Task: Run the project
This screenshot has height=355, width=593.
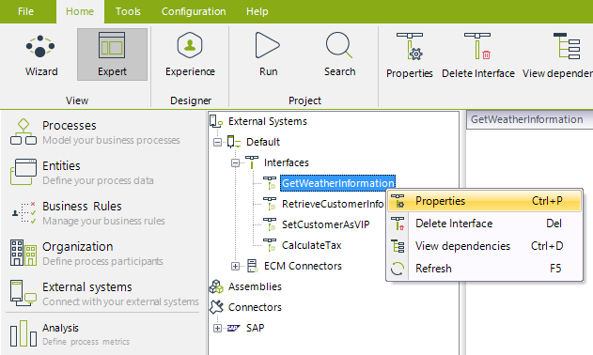Action: [x=268, y=54]
